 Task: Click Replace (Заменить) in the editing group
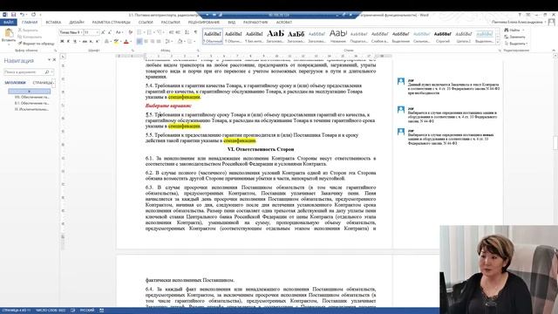click(514, 37)
